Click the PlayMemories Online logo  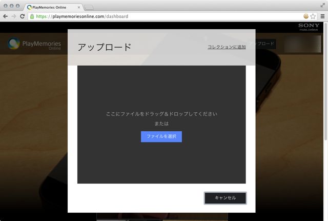tap(34, 44)
